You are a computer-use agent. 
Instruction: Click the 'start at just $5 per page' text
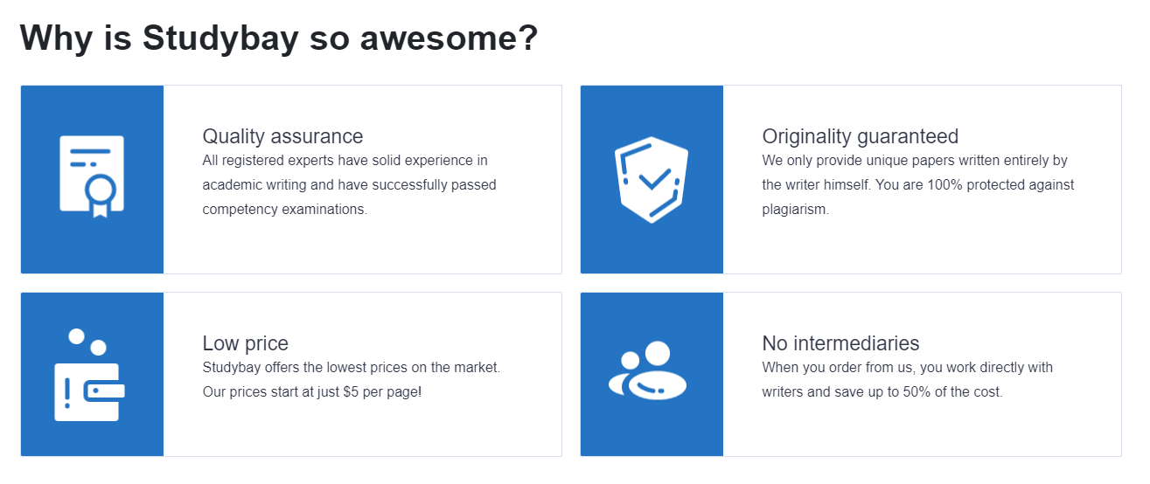point(348,391)
